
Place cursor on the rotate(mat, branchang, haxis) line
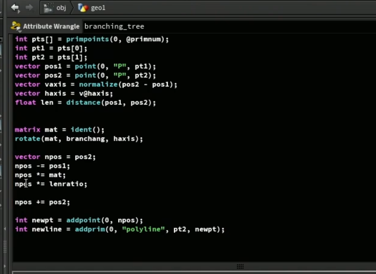click(79, 139)
